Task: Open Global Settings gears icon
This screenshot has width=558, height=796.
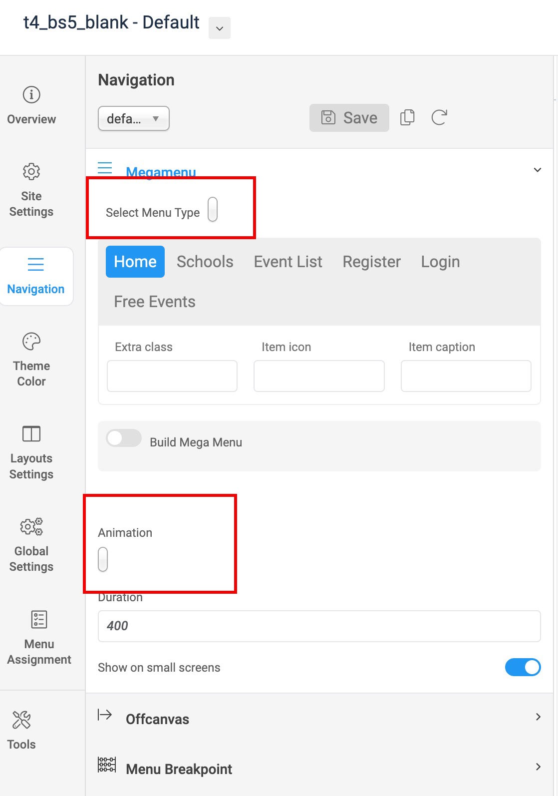Action: click(31, 526)
